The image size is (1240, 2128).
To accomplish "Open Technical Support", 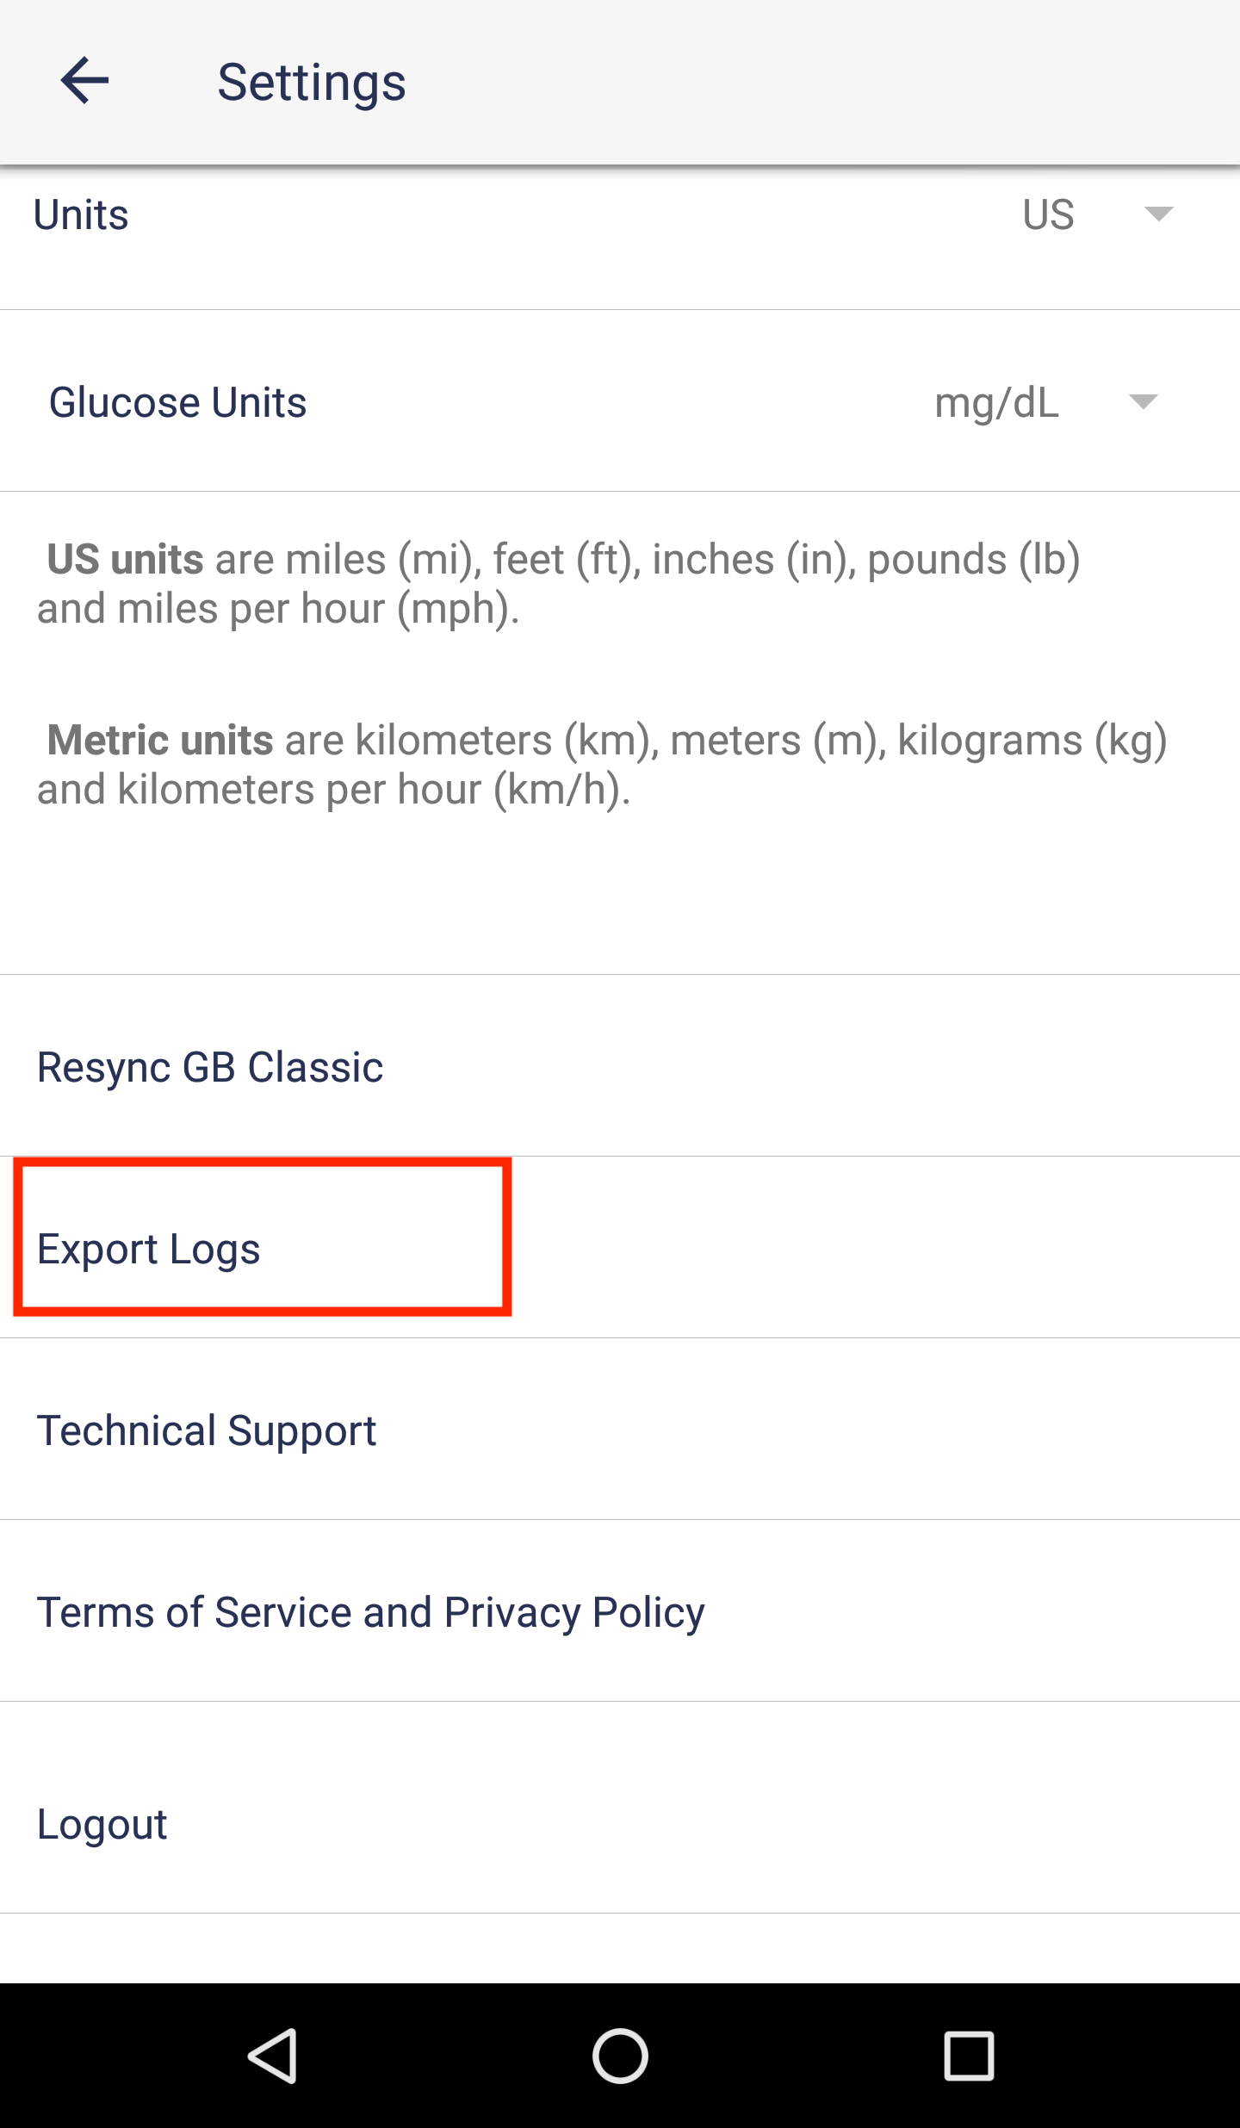I will point(620,1430).
